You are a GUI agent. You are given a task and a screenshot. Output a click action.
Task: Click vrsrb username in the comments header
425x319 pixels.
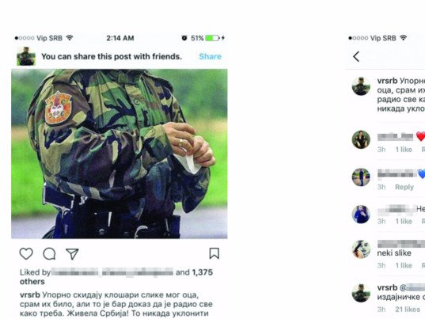pos(387,81)
